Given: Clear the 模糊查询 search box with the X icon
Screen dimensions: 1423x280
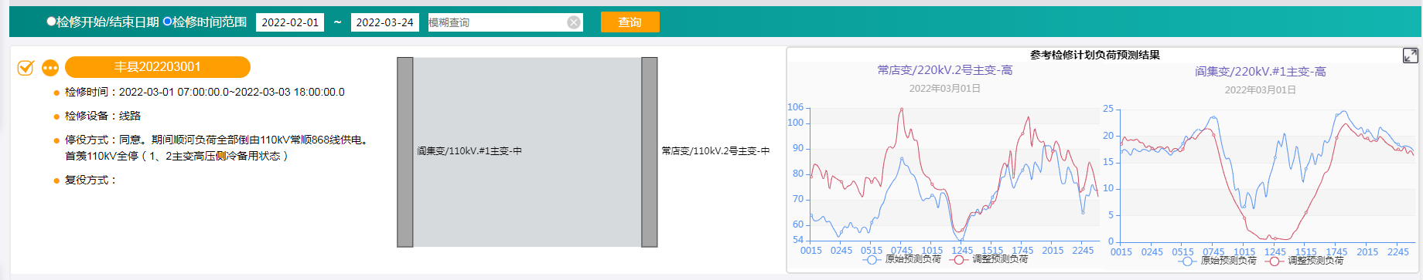Looking at the screenshot, I should (574, 22).
